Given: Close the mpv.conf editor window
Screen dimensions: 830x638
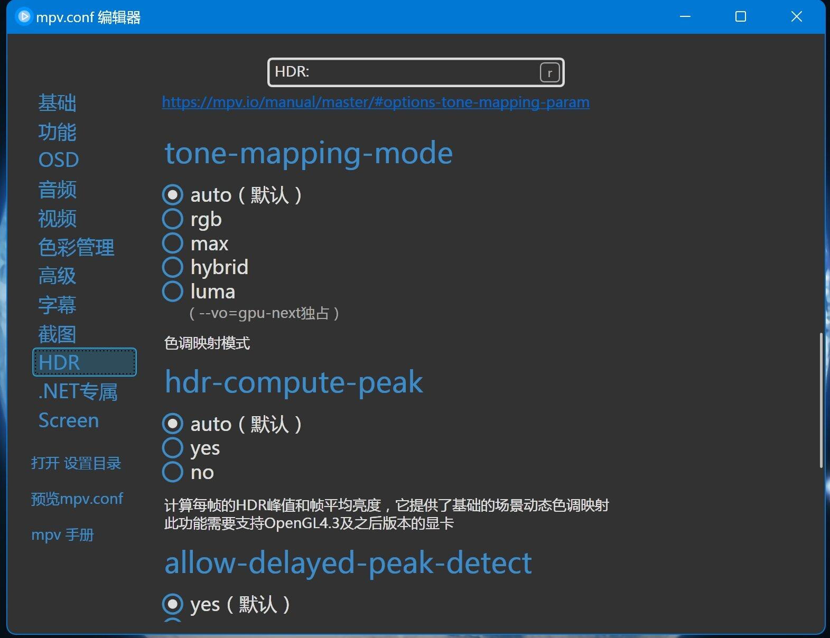Looking at the screenshot, I should (x=797, y=17).
